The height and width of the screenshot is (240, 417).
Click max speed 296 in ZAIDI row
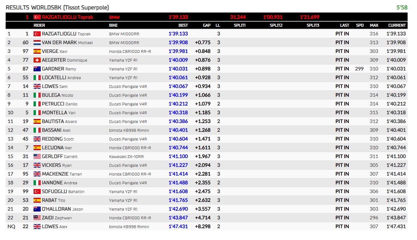coord(374,218)
